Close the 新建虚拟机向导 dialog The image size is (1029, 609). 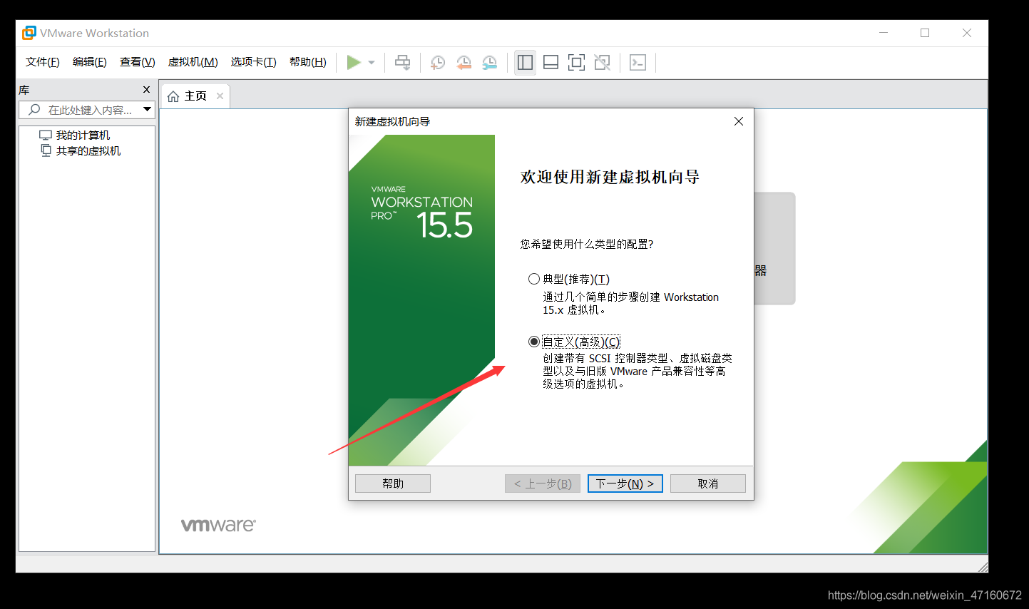(x=739, y=121)
